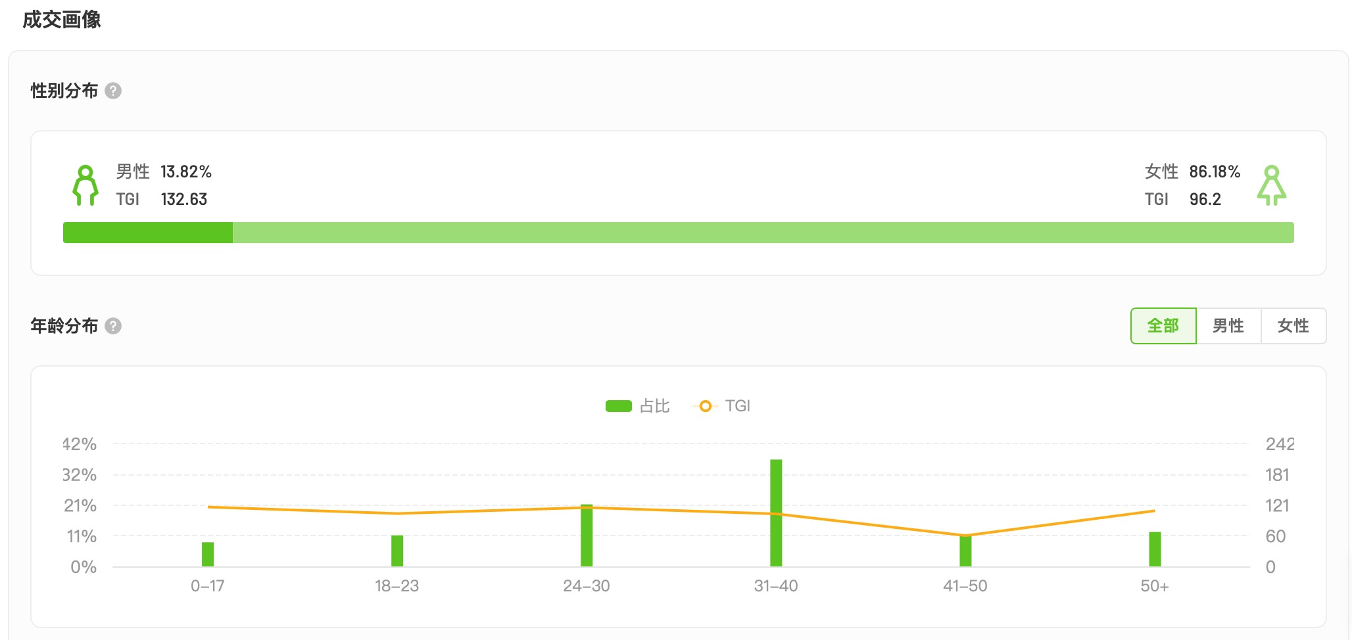
Task: Click the 24-30 age group bar
Action: point(587,536)
